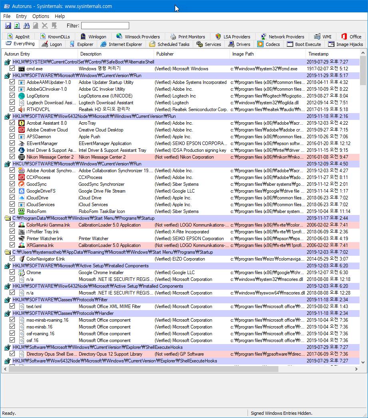The width and height of the screenshot is (368, 418).
Task: Uncheck the cmd.exe autorun entry
Action: pos(12,68)
